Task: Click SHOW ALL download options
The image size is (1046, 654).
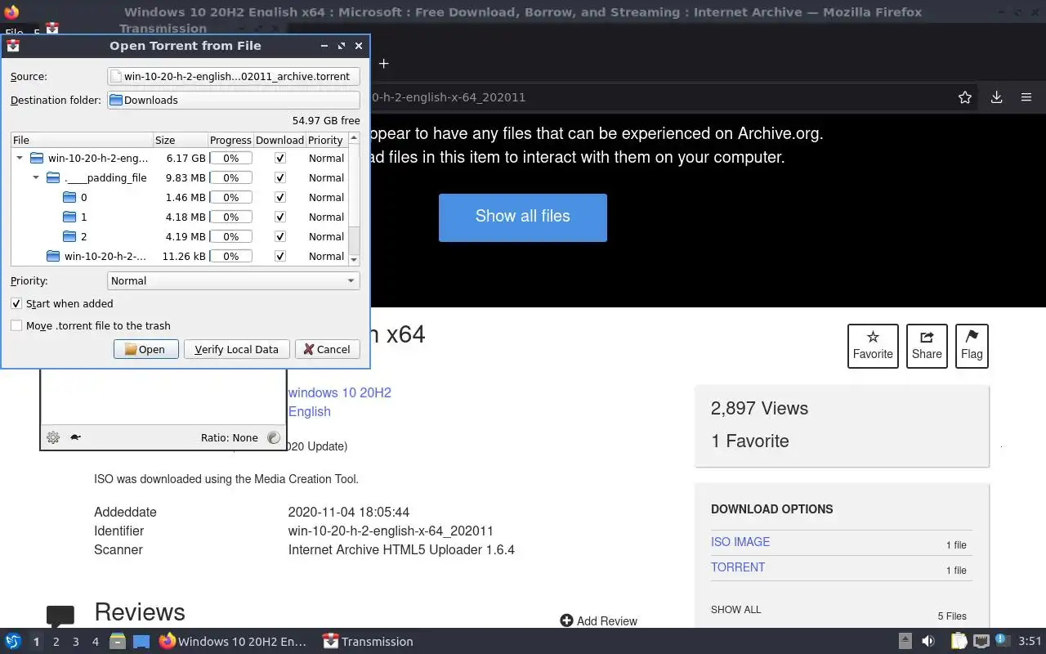Action: tap(736, 609)
